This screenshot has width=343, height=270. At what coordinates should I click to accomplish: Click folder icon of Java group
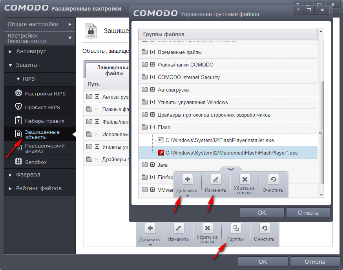(144, 165)
